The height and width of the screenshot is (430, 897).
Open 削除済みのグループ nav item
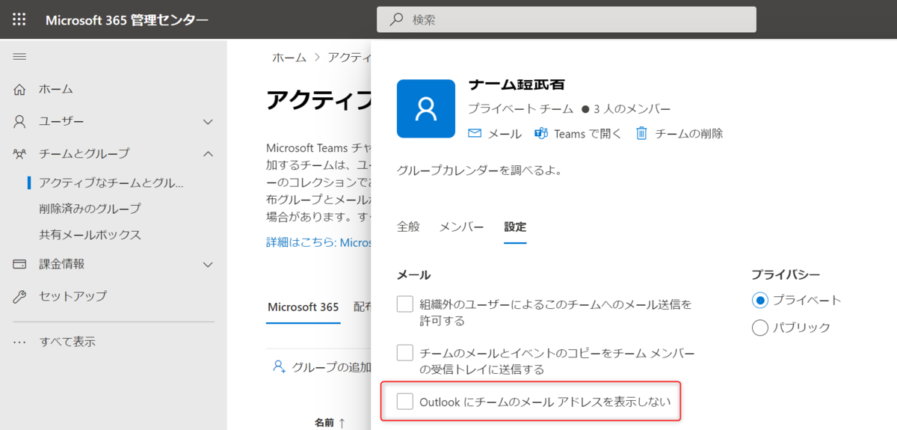(90, 208)
